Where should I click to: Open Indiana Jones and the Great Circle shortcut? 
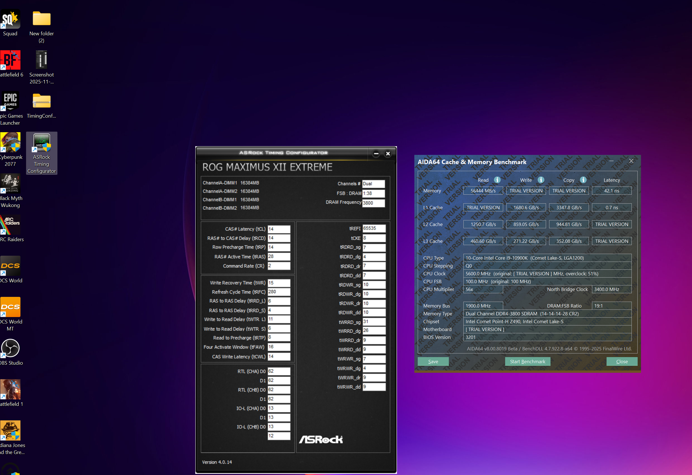coord(12,438)
